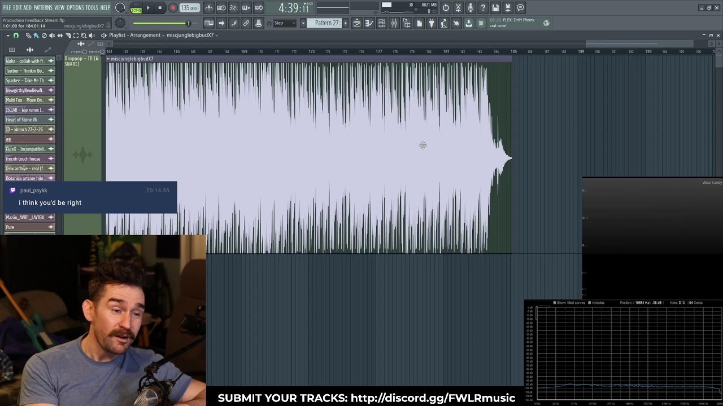
Task: Select 'frecnh touch house' clip in picker
Action: [30, 158]
